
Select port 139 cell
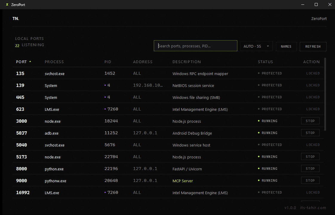click(20, 85)
